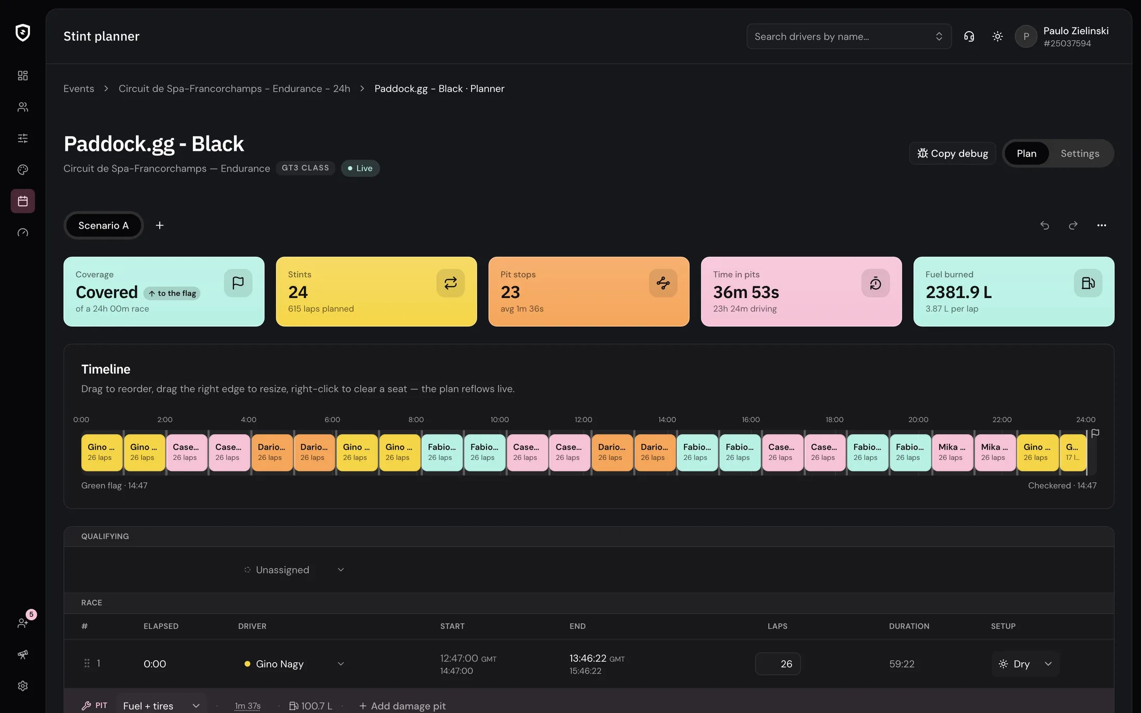Click the 2381.9 L fuel burned value

pyautogui.click(x=958, y=292)
